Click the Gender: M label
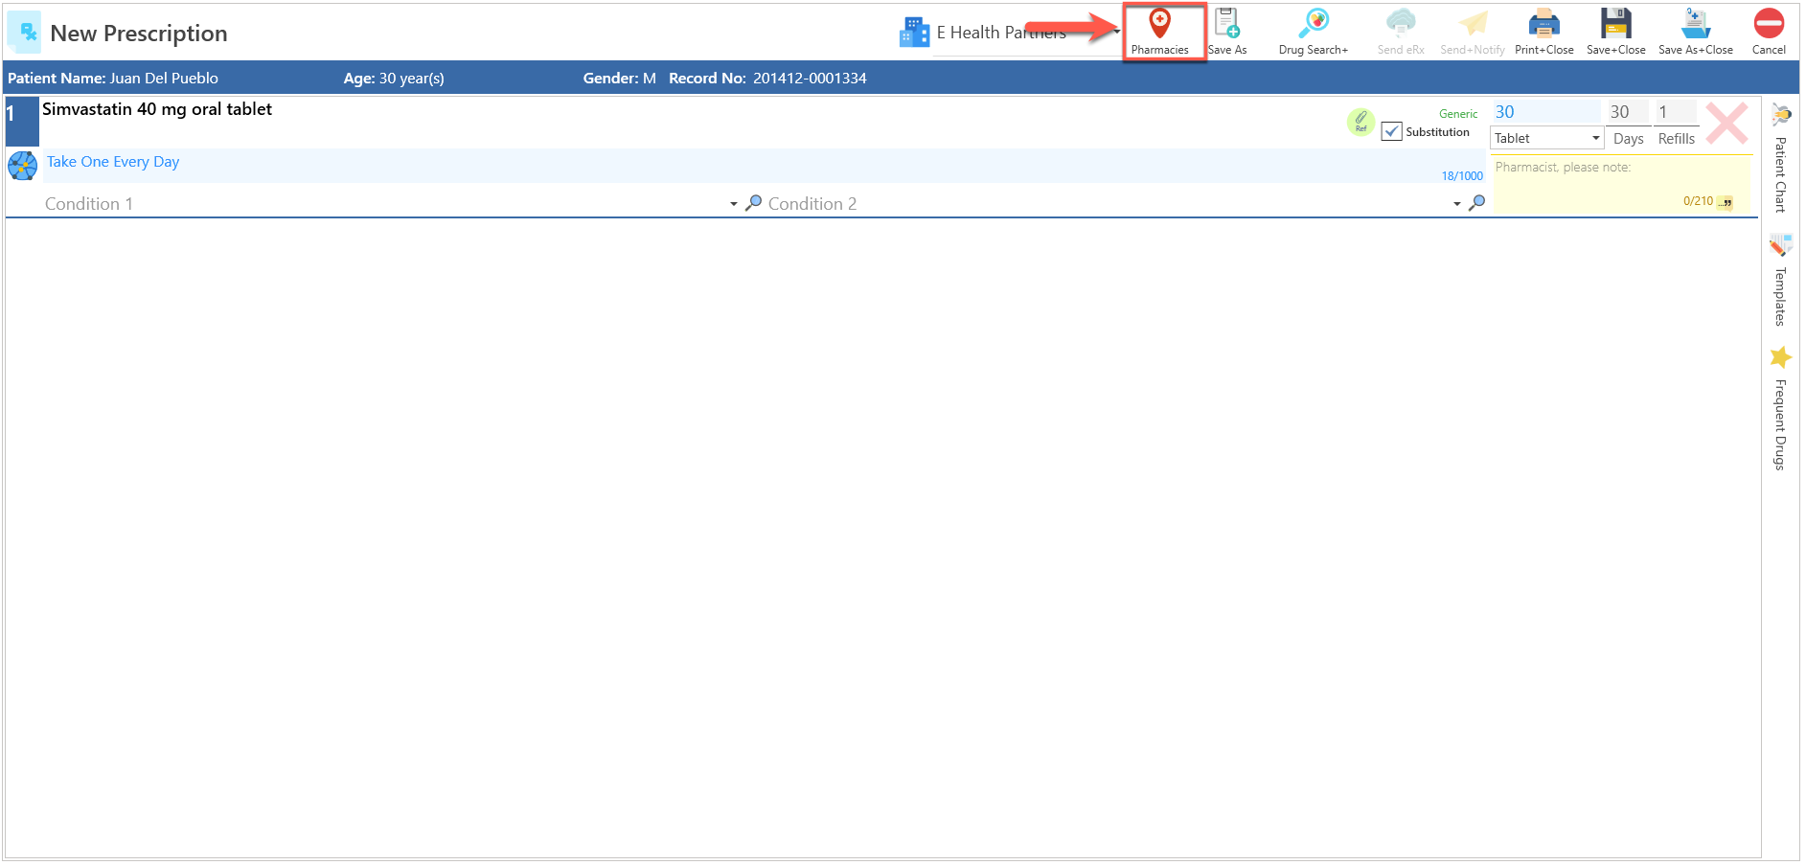Viewport: 1806px width, 865px height. (x=620, y=79)
